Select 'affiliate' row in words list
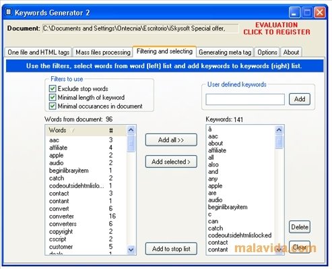Viewport: 332px width, 269px height. point(86,148)
